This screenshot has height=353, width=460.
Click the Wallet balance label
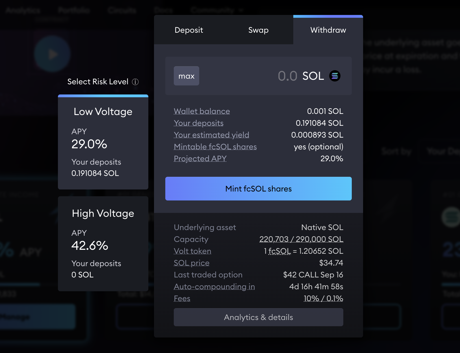point(202,111)
